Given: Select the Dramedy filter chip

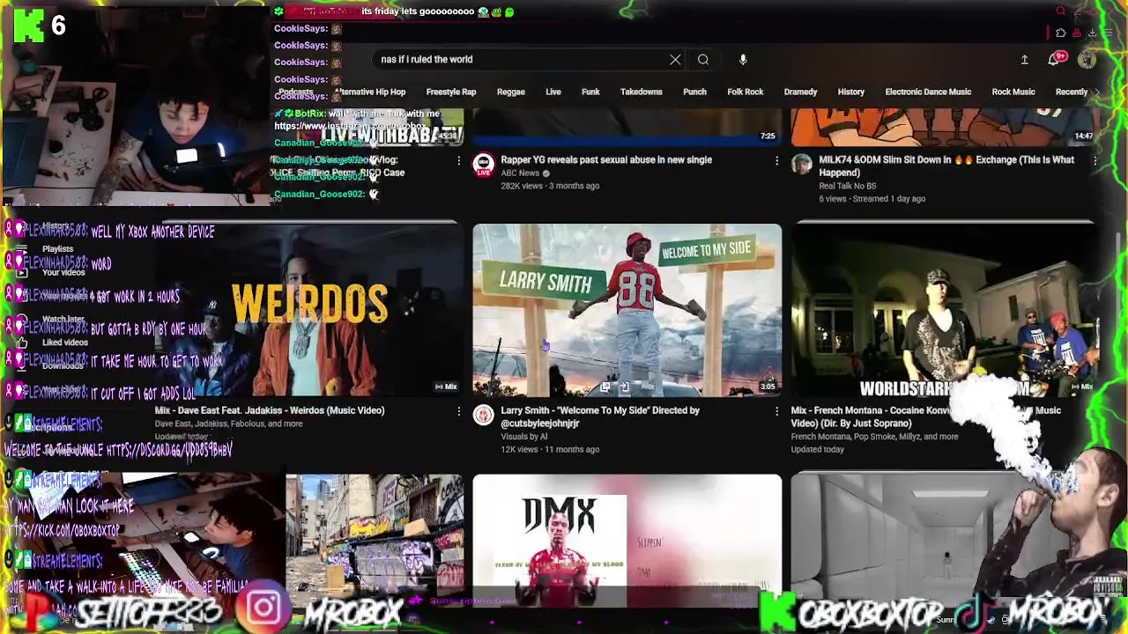Looking at the screenshot, I should tap(800, 92).
